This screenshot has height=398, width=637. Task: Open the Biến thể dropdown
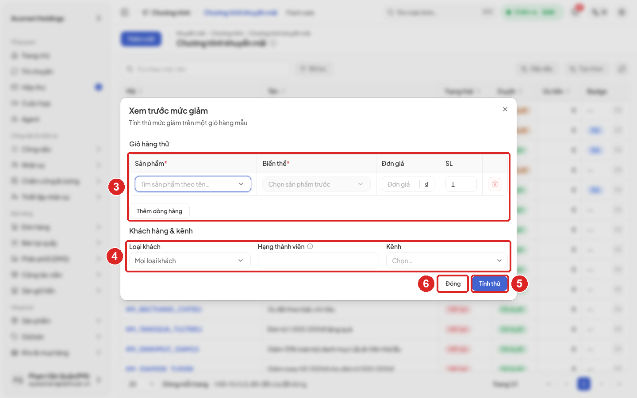(316, 184)
